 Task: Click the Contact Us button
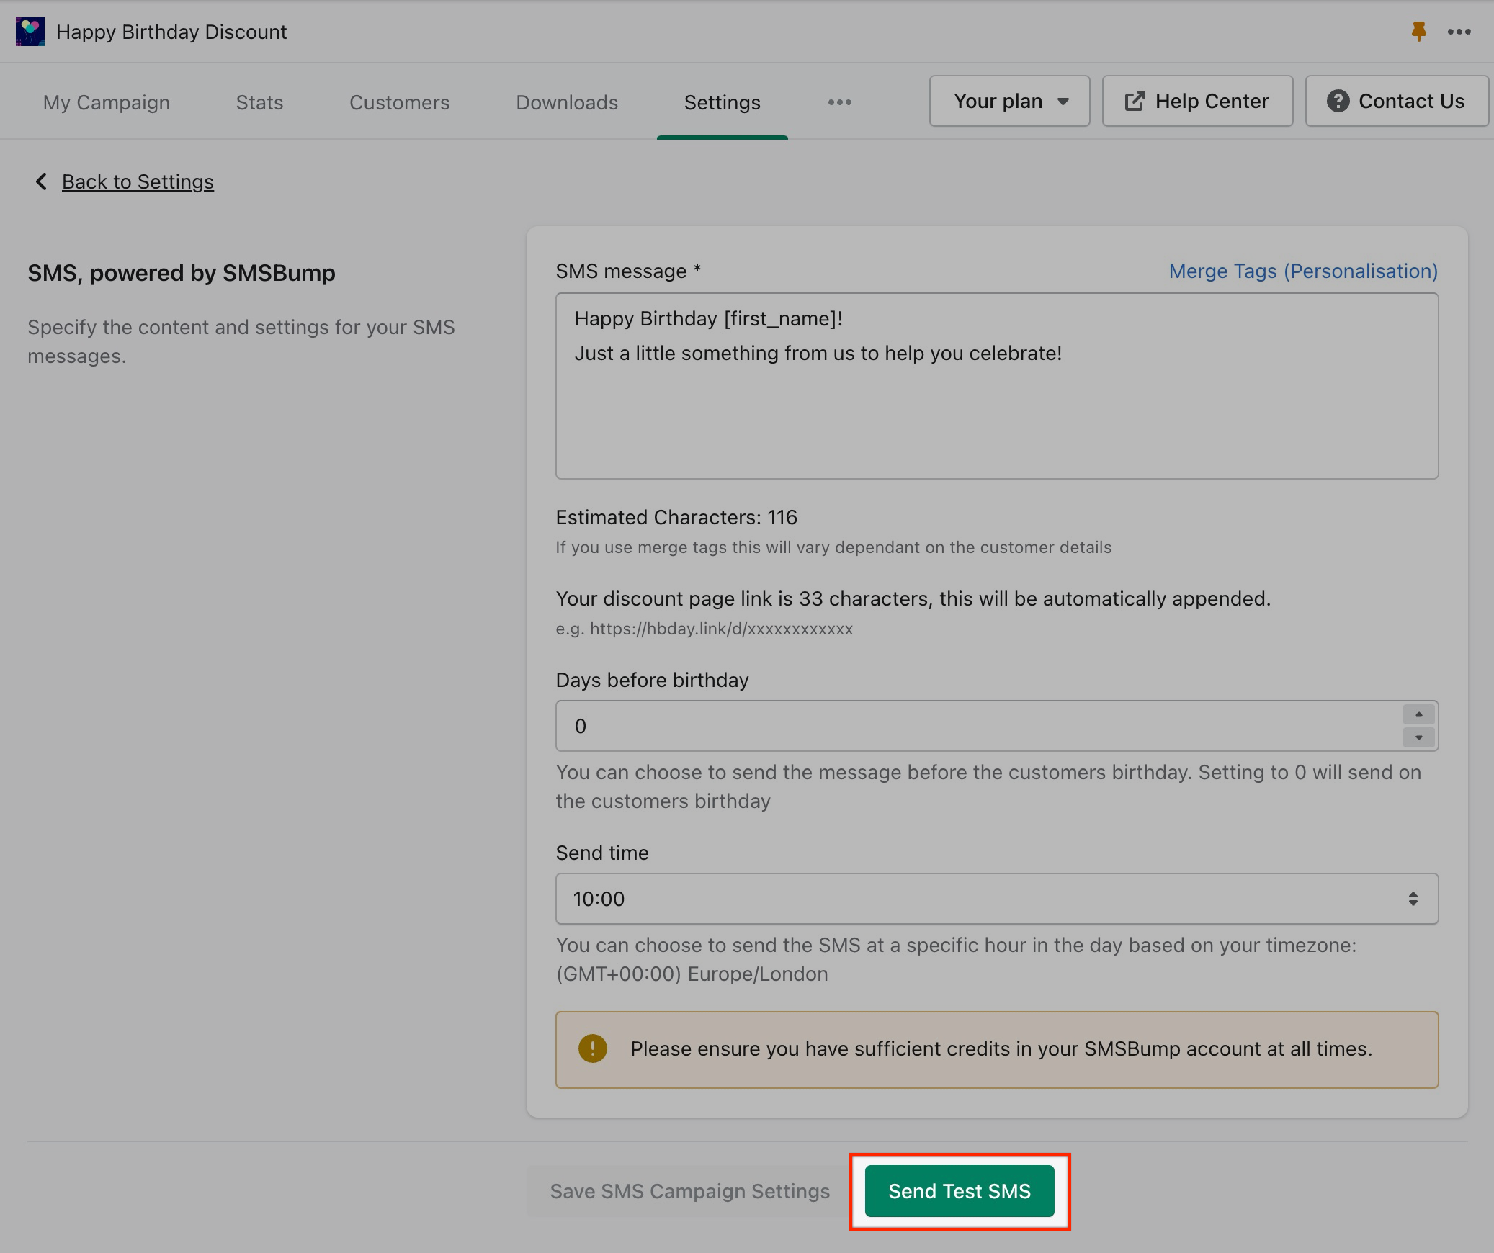coord(1396,102)
